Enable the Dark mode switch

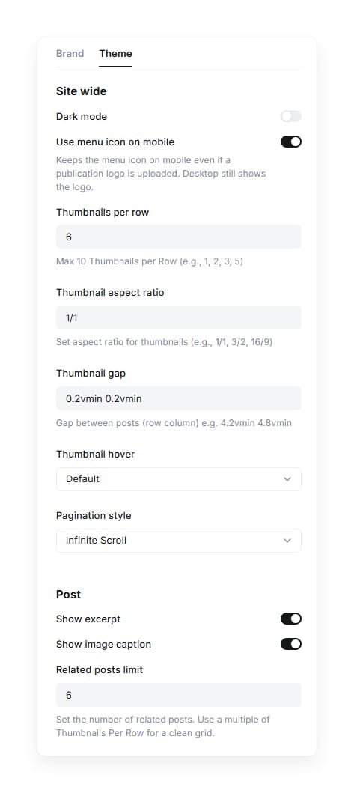pyautogui.click(x=291, y=116)
